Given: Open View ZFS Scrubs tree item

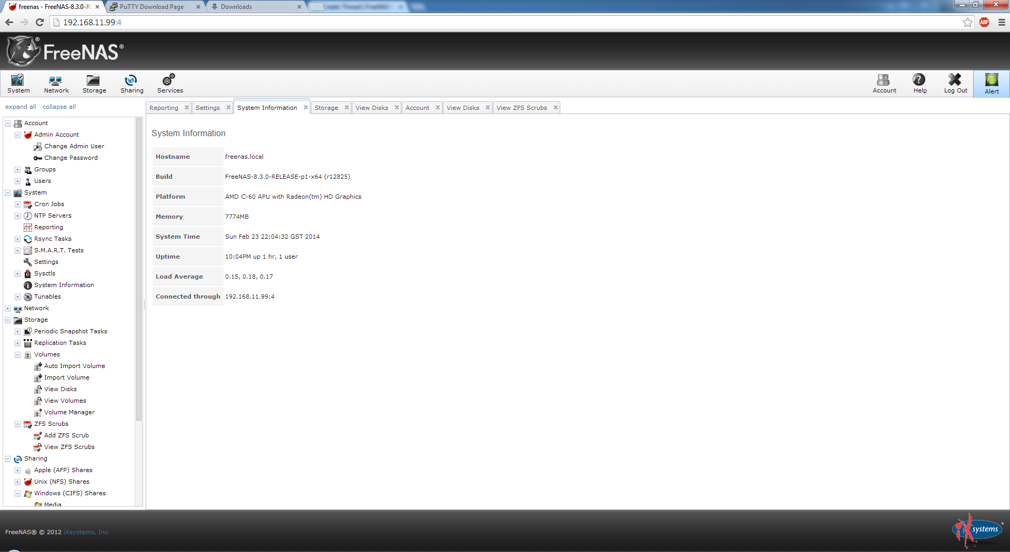Looking at the screenshot, I should [x=69, y=447].
